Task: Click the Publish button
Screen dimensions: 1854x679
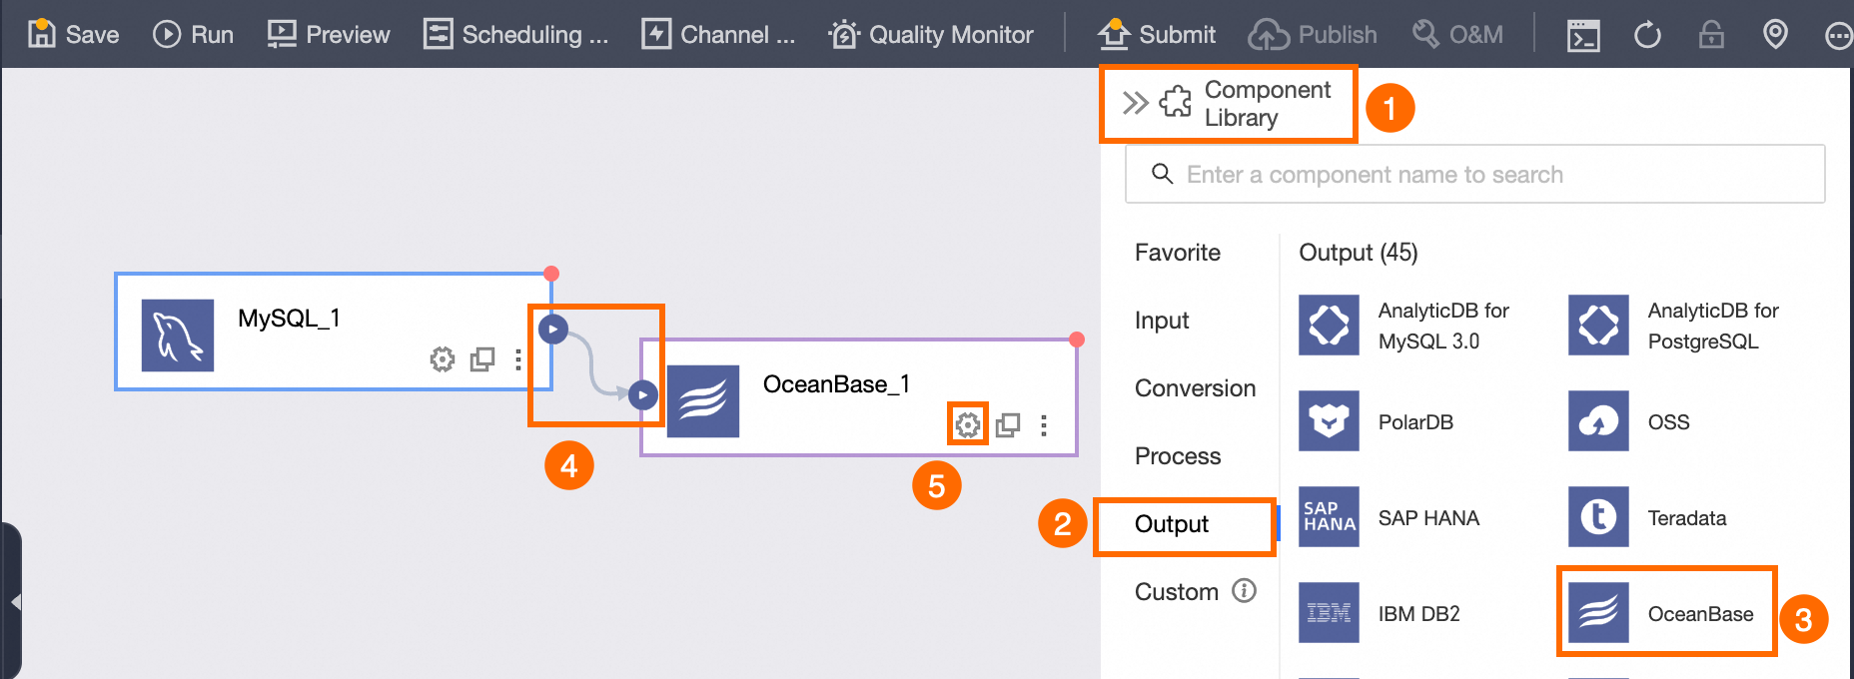Action: click(1313, 34)
